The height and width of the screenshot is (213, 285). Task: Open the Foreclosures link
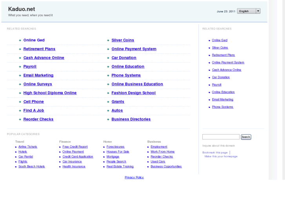115,147
